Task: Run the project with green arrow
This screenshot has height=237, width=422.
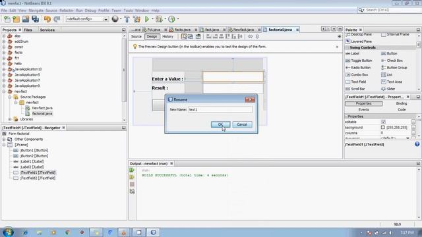Action: (x=147, y=19)
